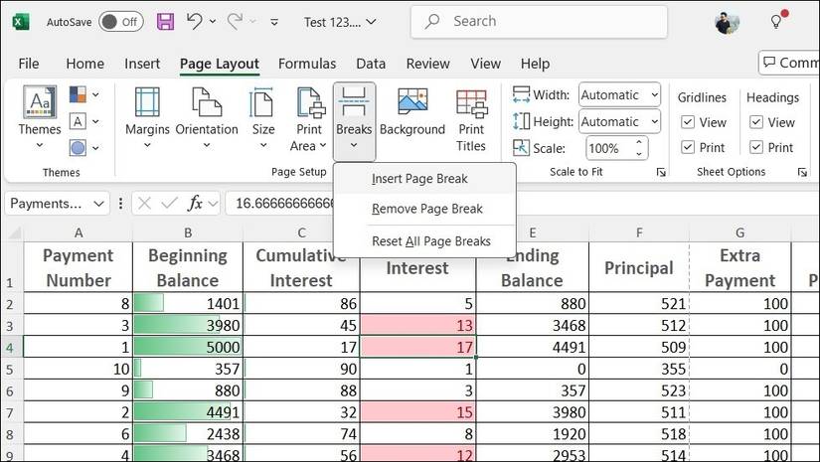Click the highlighted Interest cell 17
Image resolution: width=820 pixels, height=462 pixels.
point(417,347)
